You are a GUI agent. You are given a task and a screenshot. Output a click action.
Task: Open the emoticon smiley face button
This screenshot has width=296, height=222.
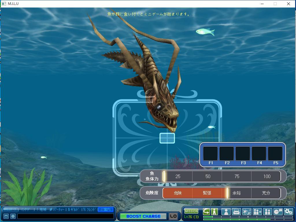tap(13, 216)
